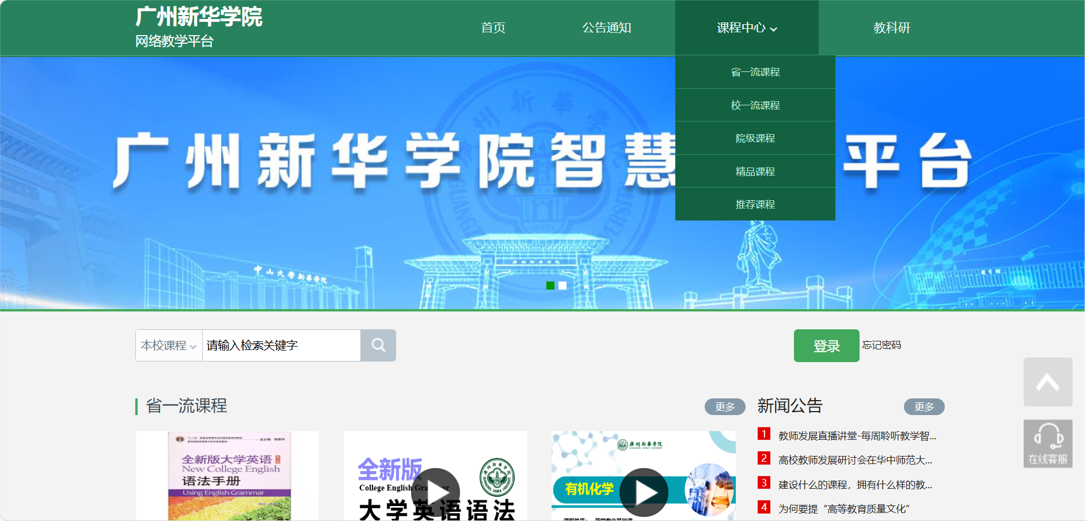The image size is (1087, 521).
Task: Open the 全新版大学英语语法手册 course thumbnail
Action: click(x=227, y=476)
